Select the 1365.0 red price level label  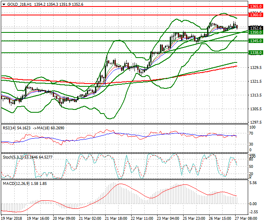256,6
